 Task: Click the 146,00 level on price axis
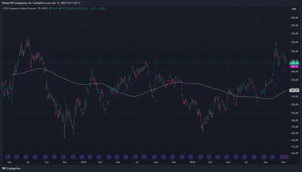294,153
